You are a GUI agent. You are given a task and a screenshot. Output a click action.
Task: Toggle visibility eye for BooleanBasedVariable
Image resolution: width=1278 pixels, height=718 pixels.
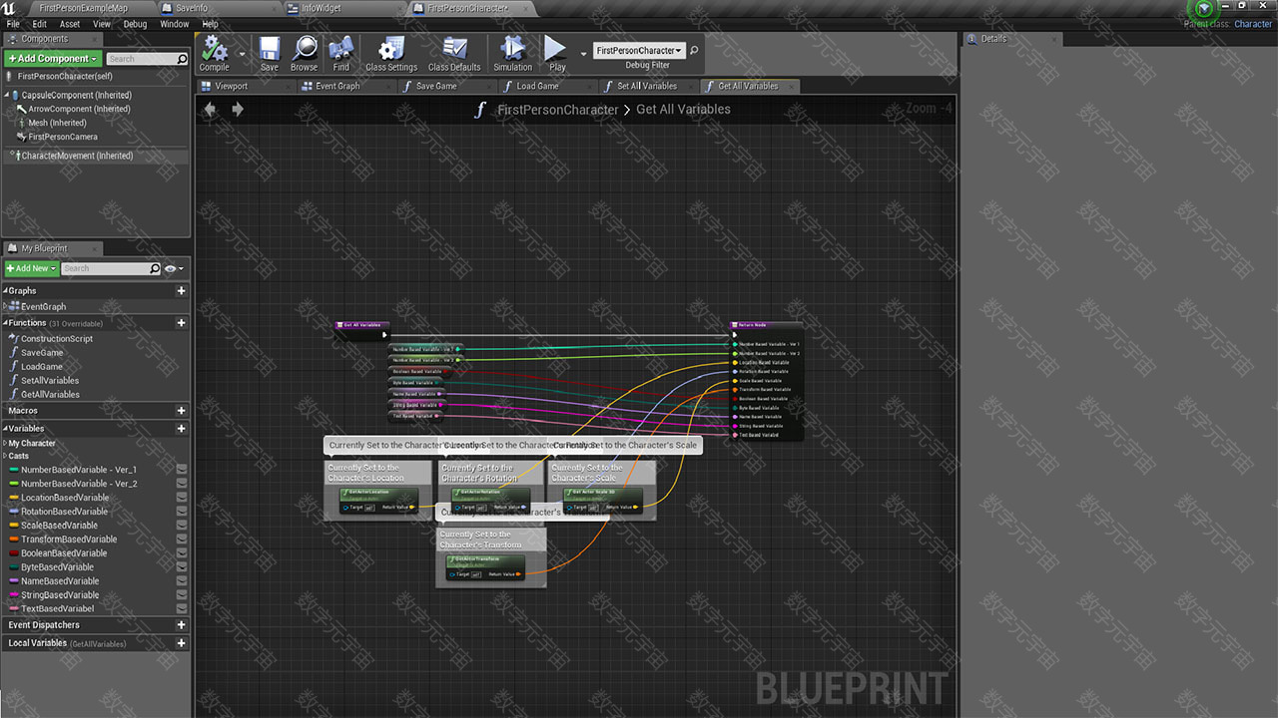[x=182, y=553]
